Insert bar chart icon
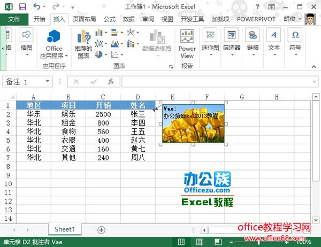 point(115,32)
